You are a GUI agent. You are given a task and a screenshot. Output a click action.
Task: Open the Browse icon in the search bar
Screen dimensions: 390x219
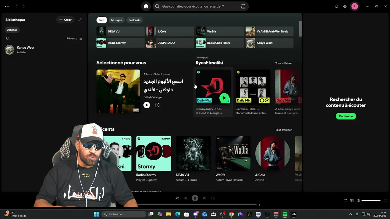tap(243, 6)
